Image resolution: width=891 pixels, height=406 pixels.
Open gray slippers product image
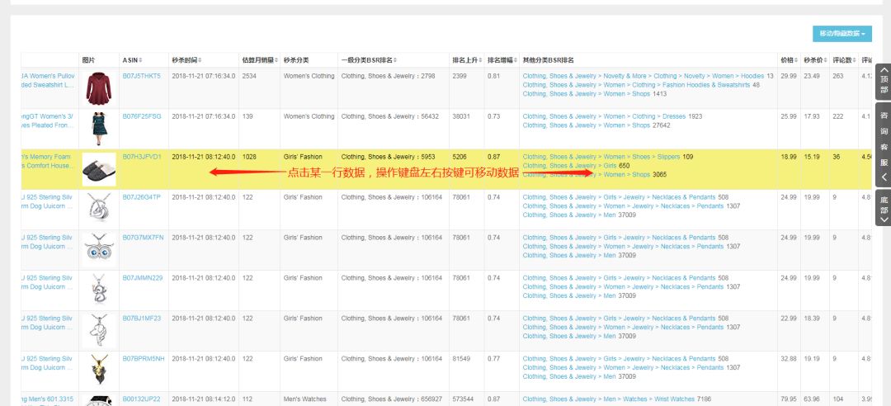tap(99, 169)
